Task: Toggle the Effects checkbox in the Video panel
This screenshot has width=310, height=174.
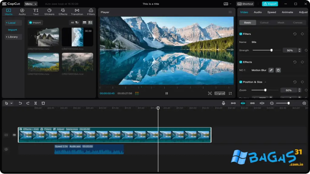Action: tap(240, 62)
